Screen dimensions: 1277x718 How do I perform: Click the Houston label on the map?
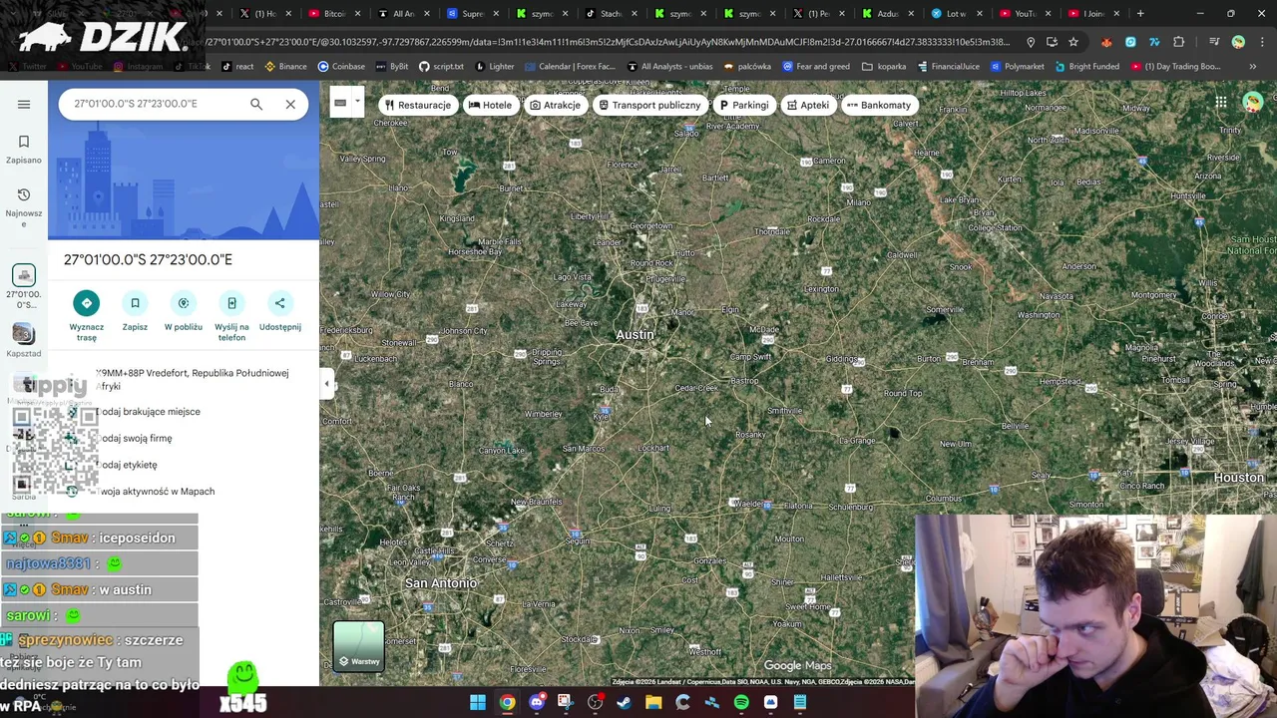[1238, 478]
